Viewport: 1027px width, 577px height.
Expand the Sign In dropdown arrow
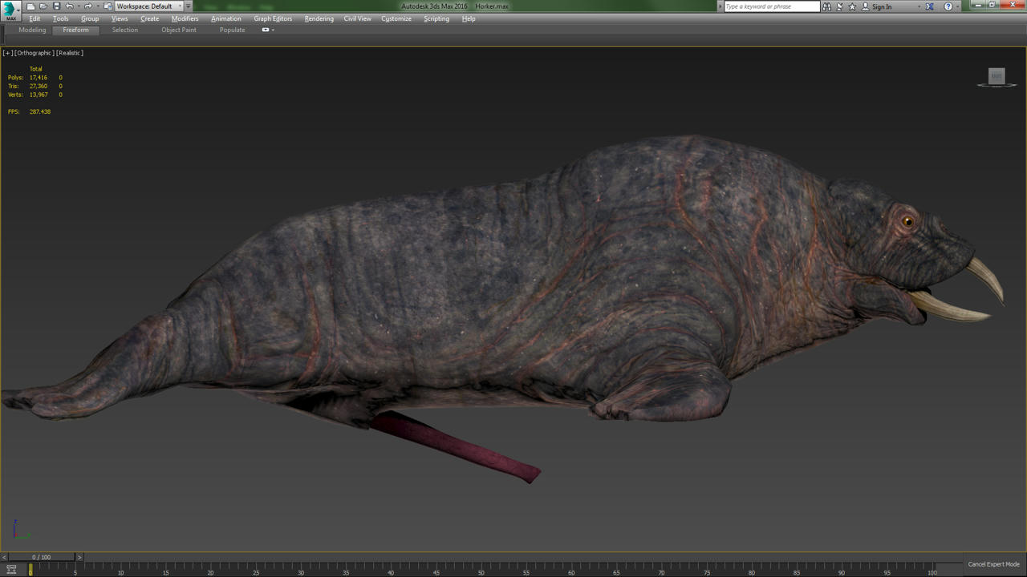[x=919, y=6]
